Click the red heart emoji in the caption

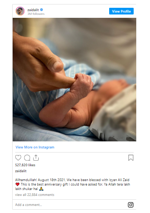(17, 184)
